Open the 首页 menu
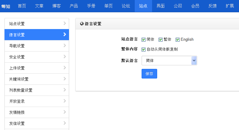This screenshot has width=239, height=130. point(22,6)
